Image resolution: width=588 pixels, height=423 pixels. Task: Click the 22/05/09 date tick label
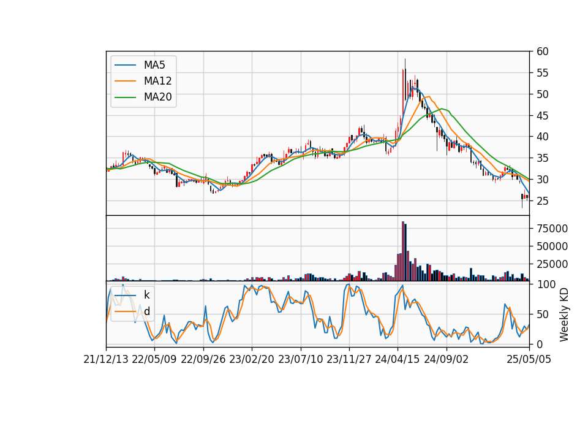pyautogui.click(x=154, y=360)
